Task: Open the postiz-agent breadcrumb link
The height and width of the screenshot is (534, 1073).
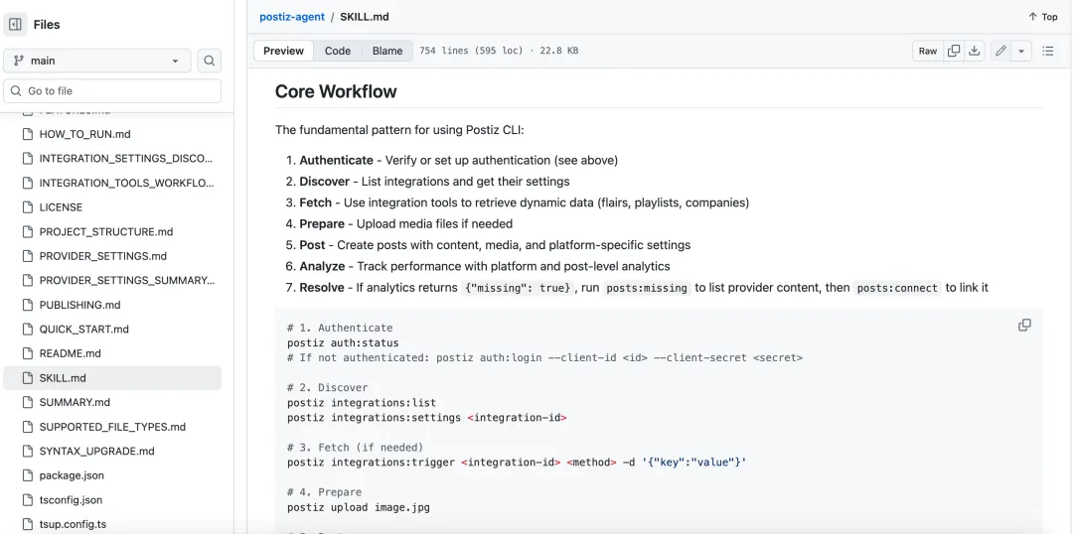Action: click(291, 17)
